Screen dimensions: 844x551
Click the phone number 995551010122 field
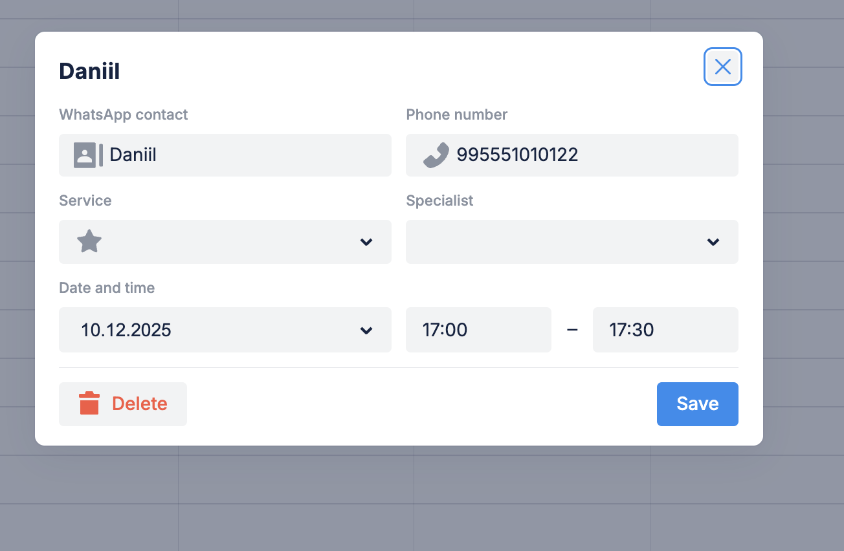(583, 155)
